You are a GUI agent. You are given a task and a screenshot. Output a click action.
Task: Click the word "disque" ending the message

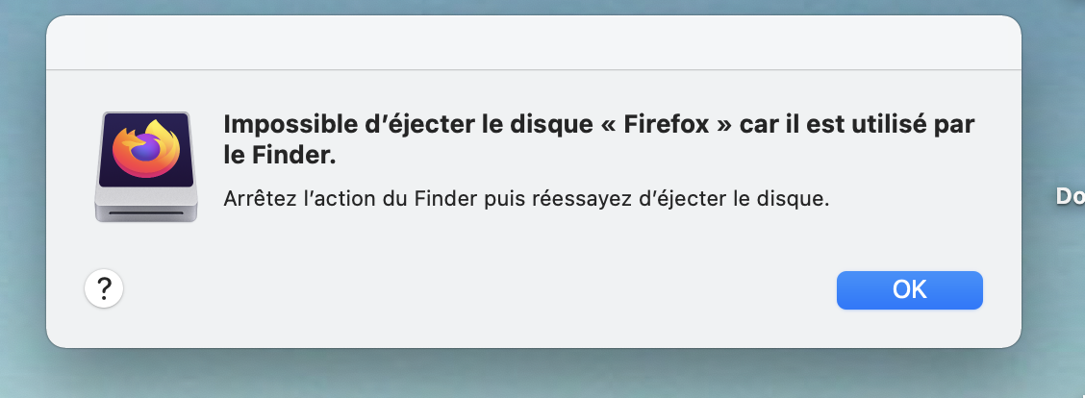[x=799, y=200]
